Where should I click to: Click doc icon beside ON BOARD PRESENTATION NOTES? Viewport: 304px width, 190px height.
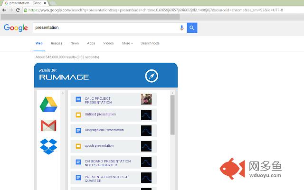point(78,162)
